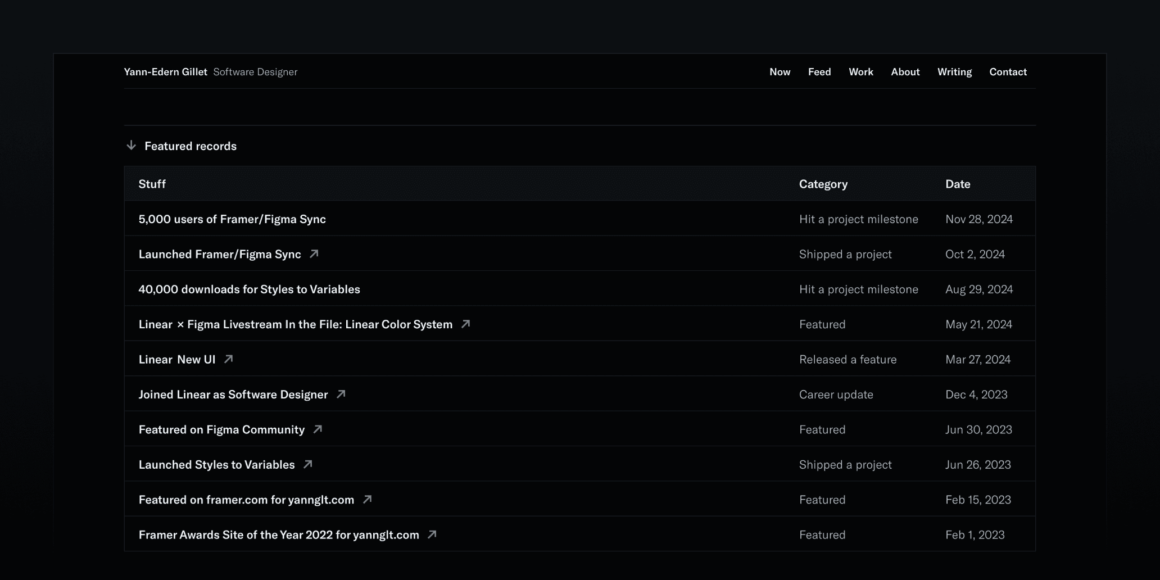Viewport: 1160px width, 580px height.
Task: Open Linear × Figma Livestream record link
Action: (296, 324)
